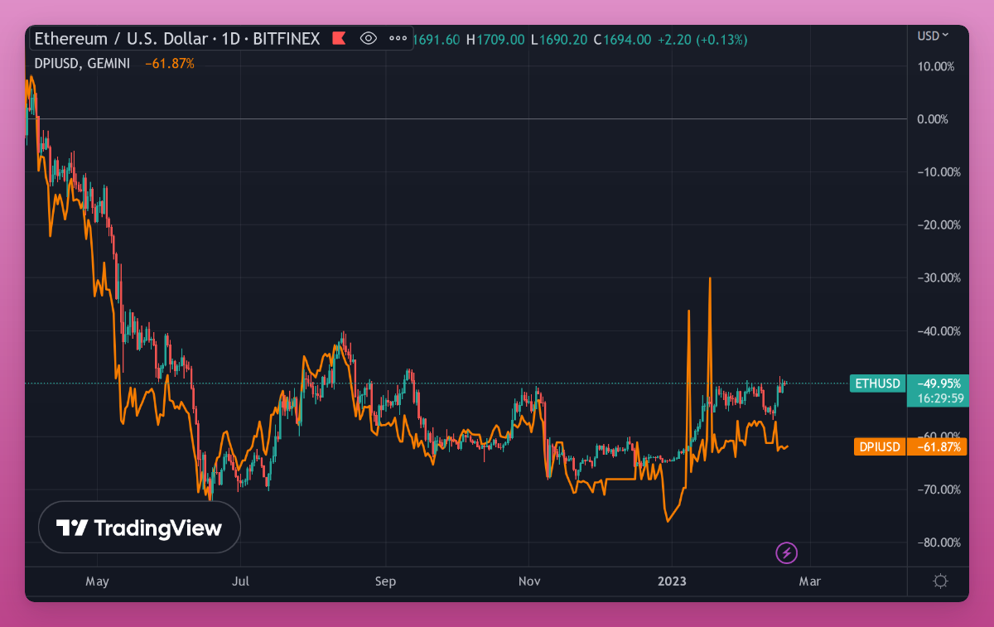994x627 pixels.
Task: Click the ETHUSD price label on the axis
Action: (x=877, y=383)
